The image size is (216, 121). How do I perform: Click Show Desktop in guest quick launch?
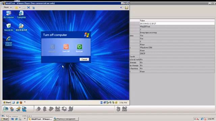13,103
